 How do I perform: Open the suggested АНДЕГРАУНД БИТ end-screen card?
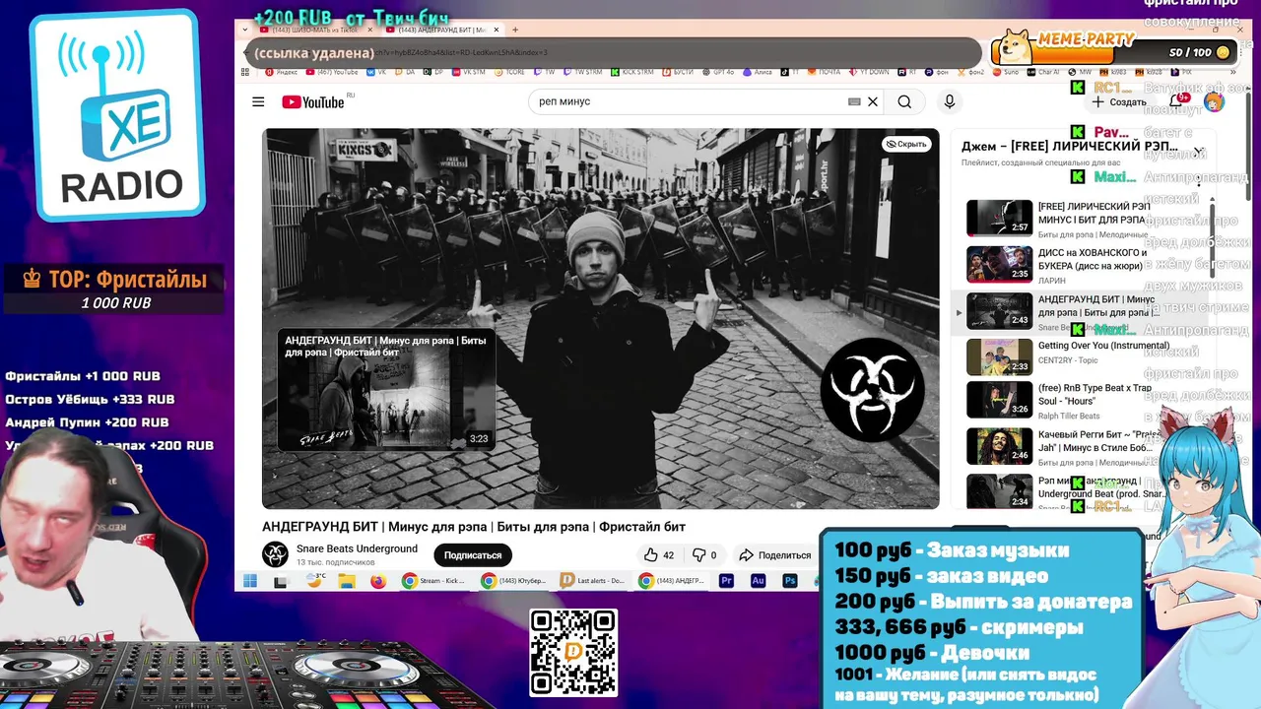click(x=386, y=391)
